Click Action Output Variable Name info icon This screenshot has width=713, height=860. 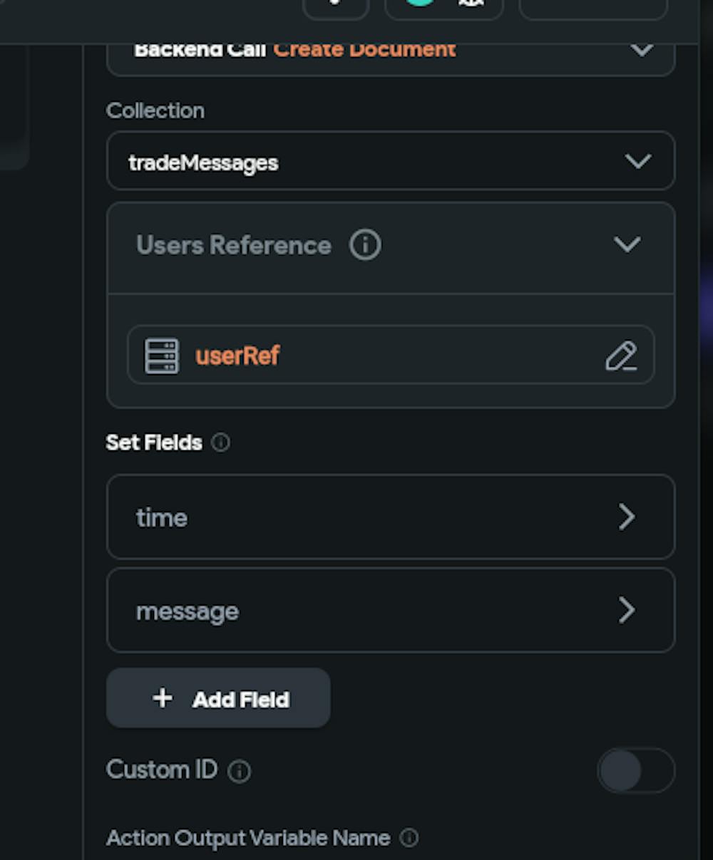click(x=409, y=838)
